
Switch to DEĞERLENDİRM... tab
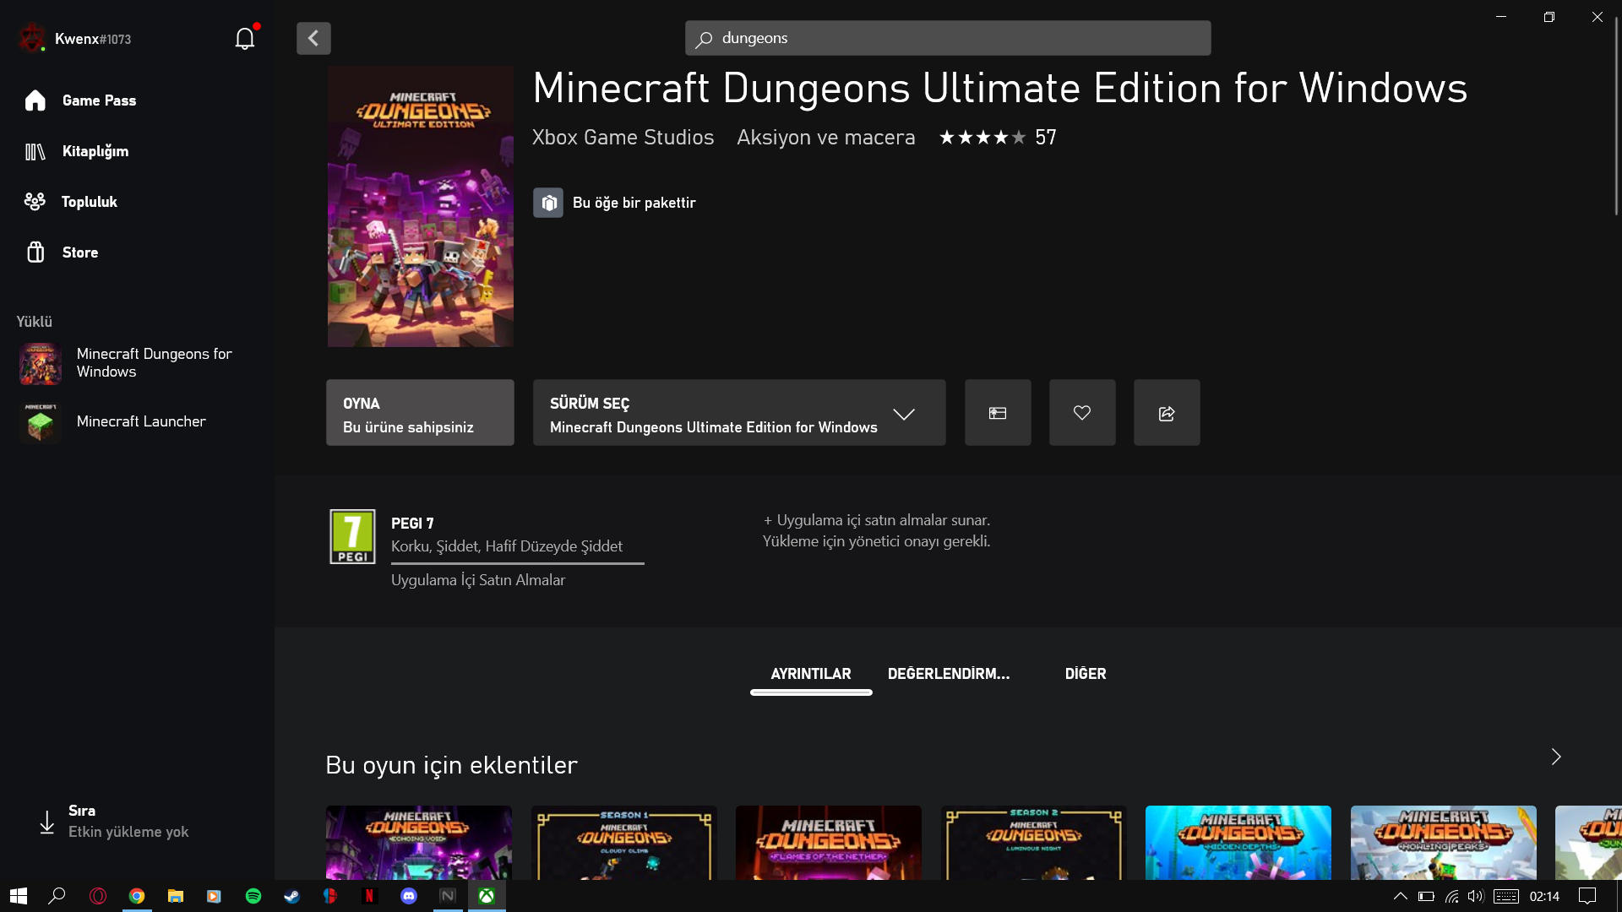point(948,674)
